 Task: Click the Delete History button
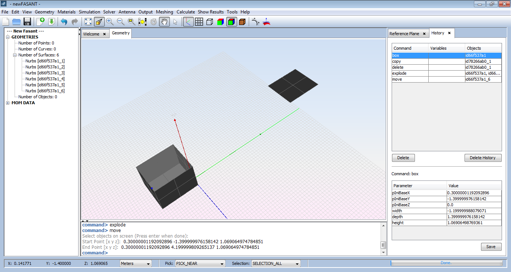483,158
